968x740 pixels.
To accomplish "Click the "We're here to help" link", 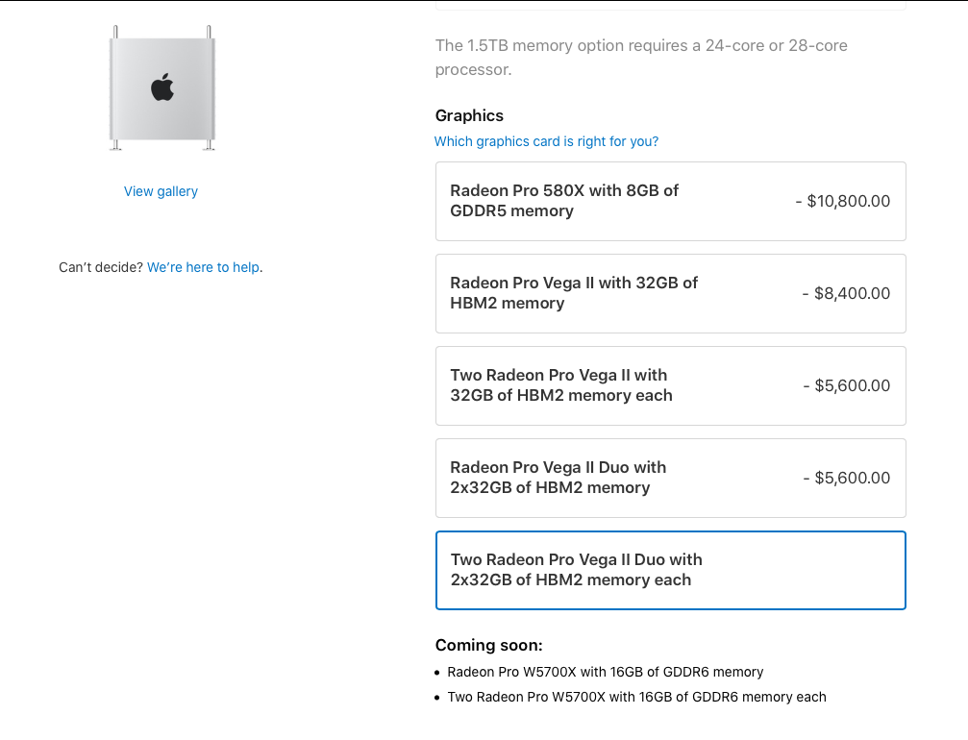I will tap(203, 267).
